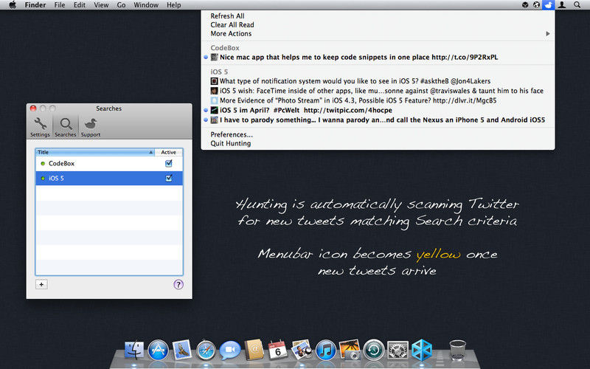Open the Edit menu

pos(80,5)
